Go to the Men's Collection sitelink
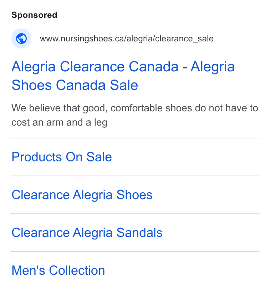 [58, 270]
